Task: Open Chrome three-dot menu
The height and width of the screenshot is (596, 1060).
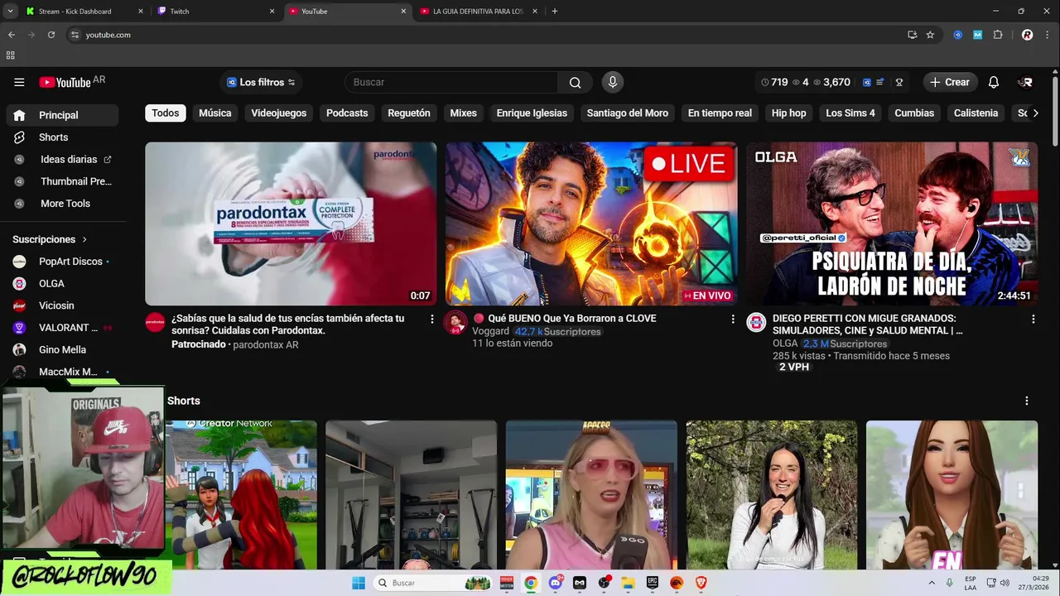Action: (x=1048, y=35)
